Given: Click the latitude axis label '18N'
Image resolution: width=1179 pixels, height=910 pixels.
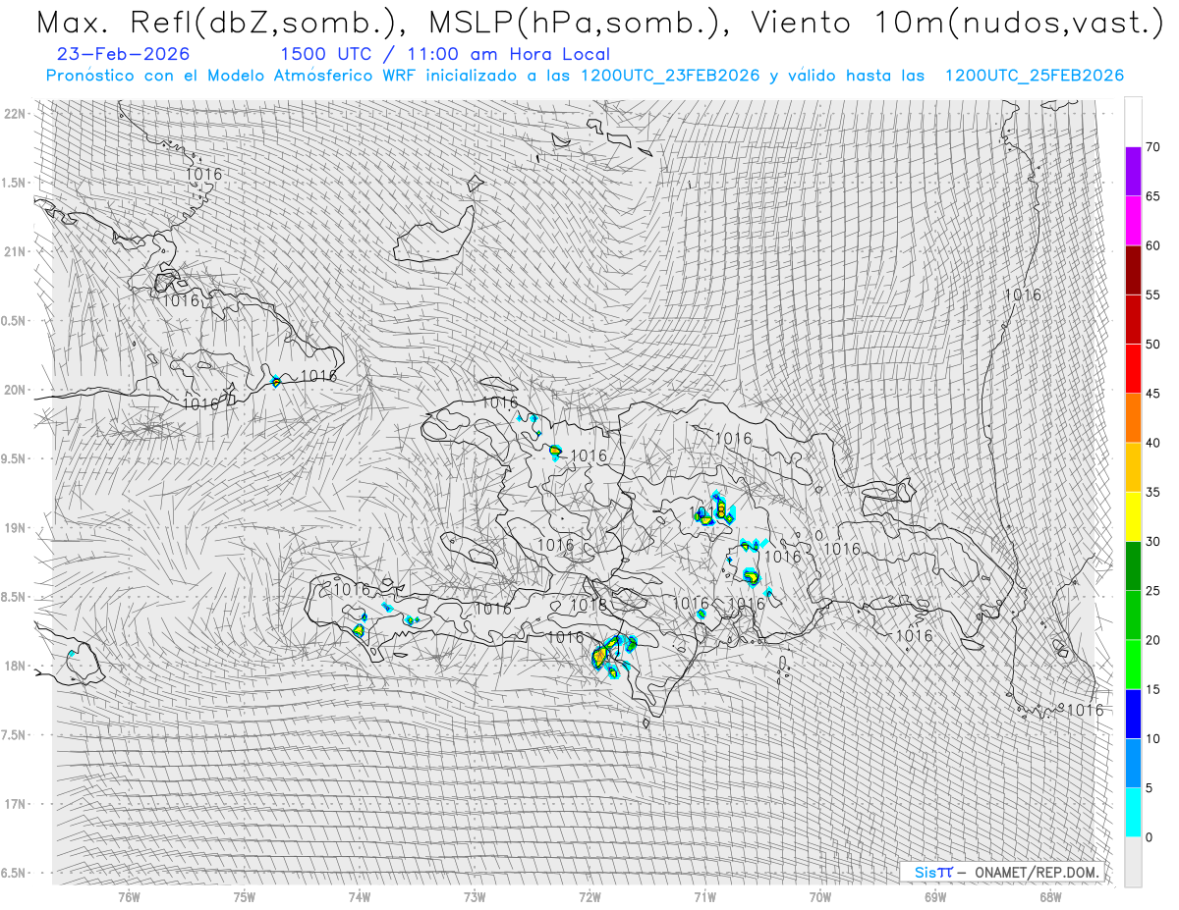Looking at the screenshot, I should point(15,666).
